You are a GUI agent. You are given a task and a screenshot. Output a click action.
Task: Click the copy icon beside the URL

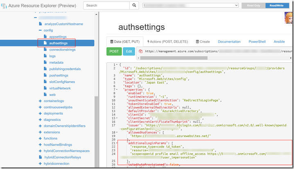(140, 52)
